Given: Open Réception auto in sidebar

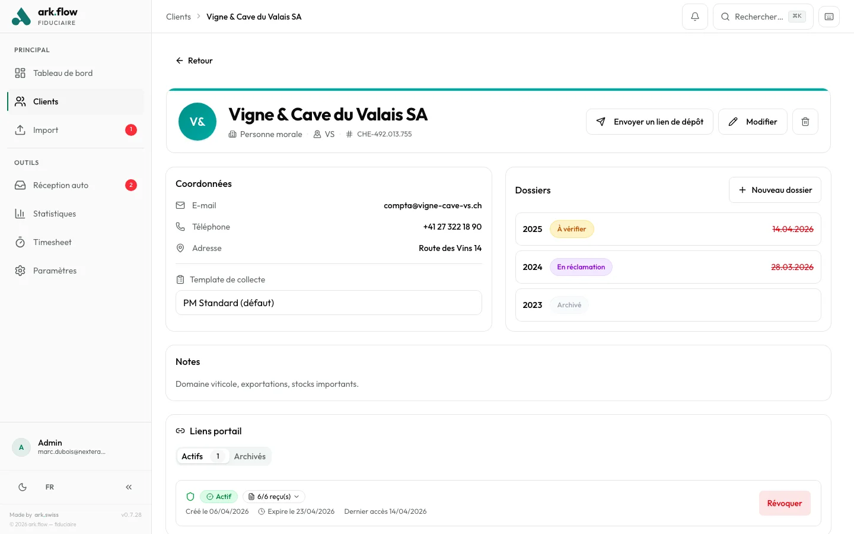Looking at the screenshot, I should (60, 185).
